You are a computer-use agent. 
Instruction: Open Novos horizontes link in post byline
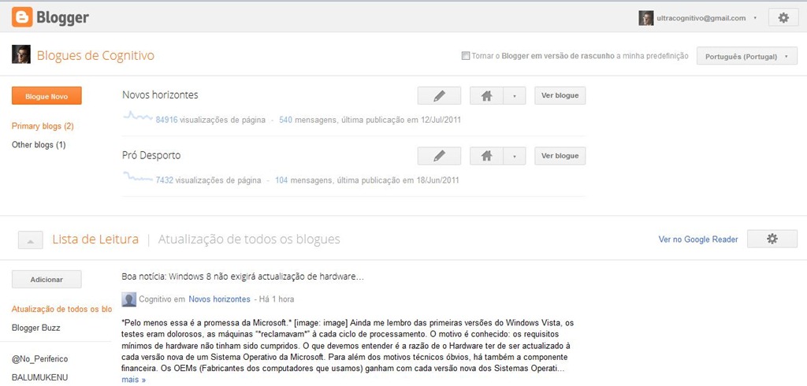click(x=219, y=299)
